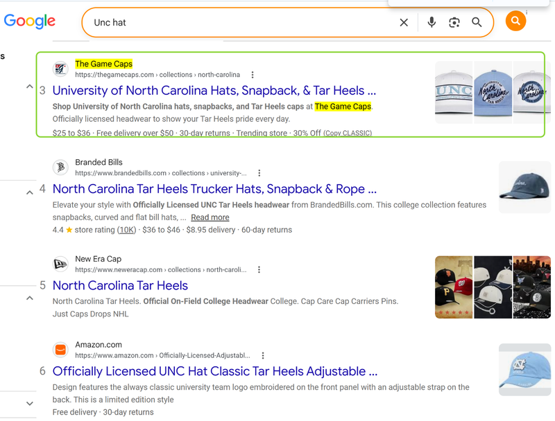Open Officially Licensed UNC Hat Classic link
Viewport: 555px width, 421px height.
(215, 371)
